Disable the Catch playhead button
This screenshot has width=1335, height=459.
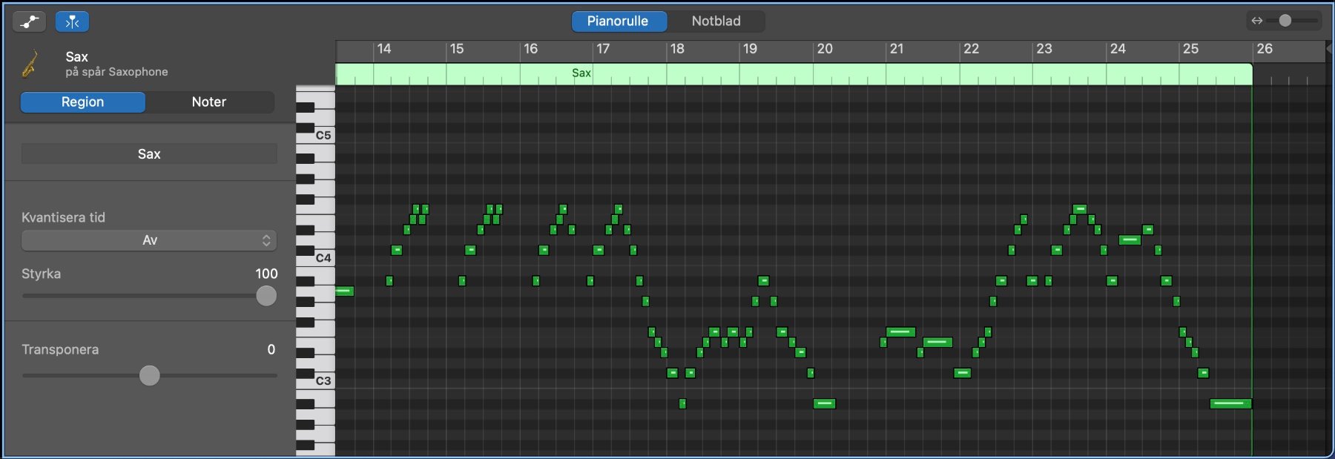(72, 22)
